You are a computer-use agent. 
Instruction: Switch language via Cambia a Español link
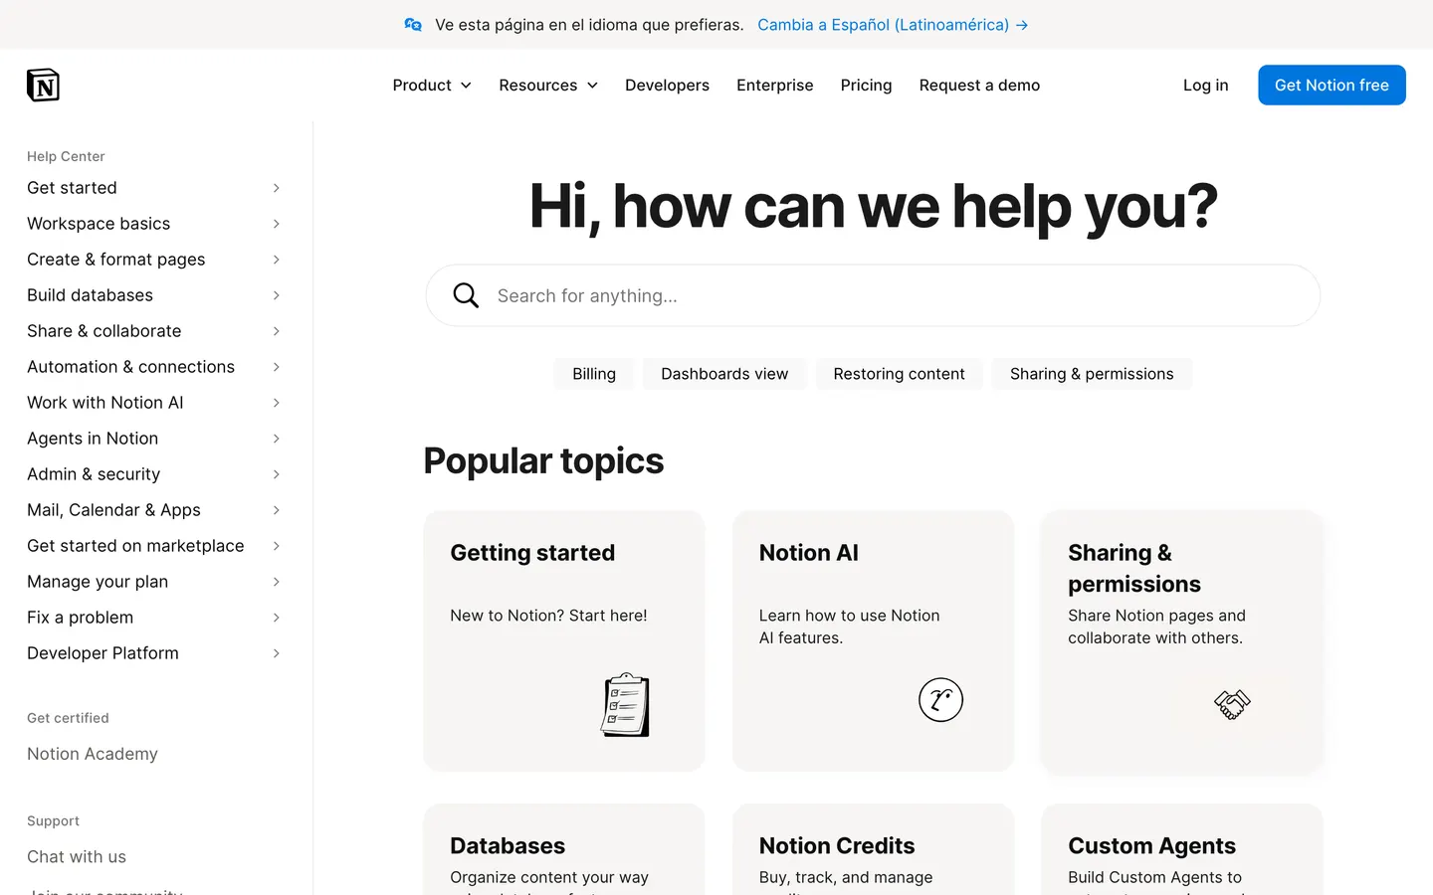pos(893,25)
